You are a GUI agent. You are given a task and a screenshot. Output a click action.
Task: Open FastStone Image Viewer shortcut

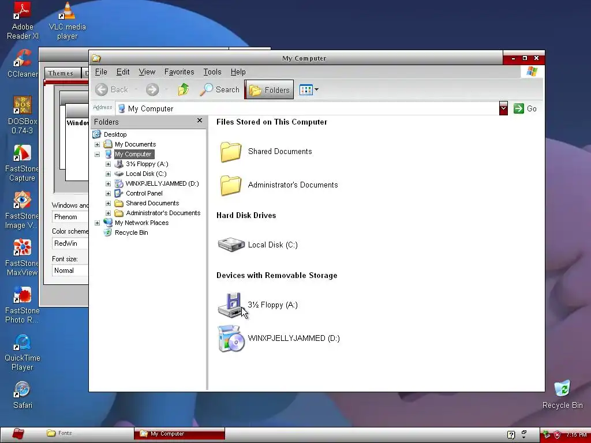point(23,210)
